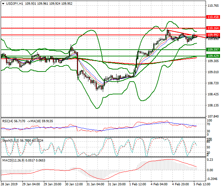Click the MACD(12,26,9) indicator label

click(13, 160)
